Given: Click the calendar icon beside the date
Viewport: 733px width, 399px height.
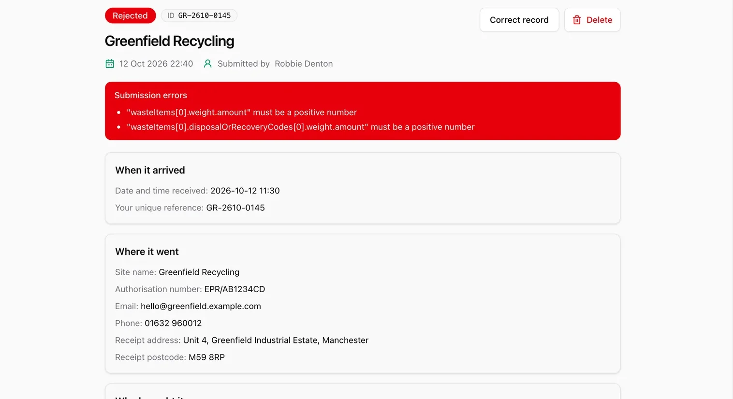Looking at the screenshot, I should pos(110,64).
